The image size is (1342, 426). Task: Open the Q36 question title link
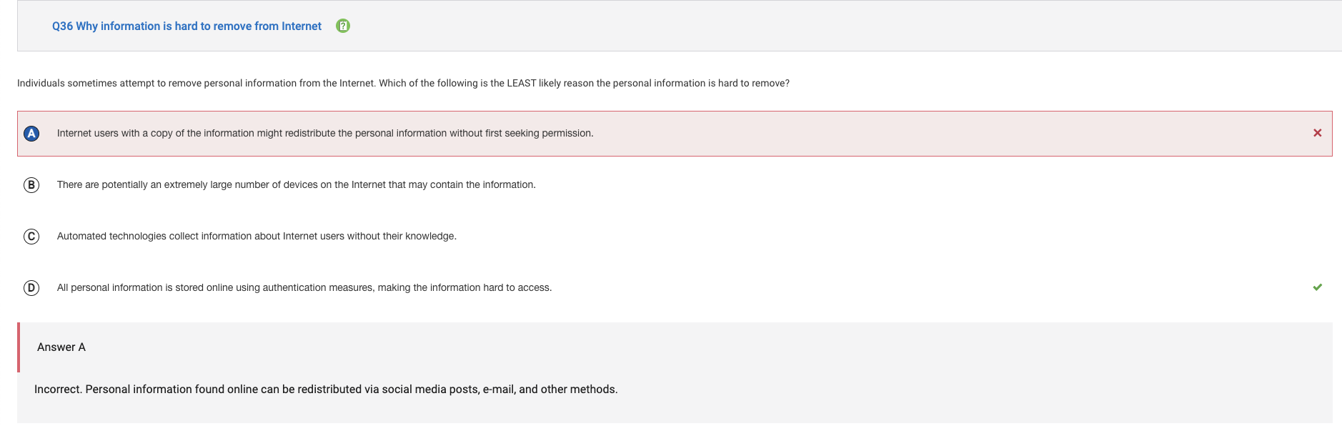pos(187,26)
